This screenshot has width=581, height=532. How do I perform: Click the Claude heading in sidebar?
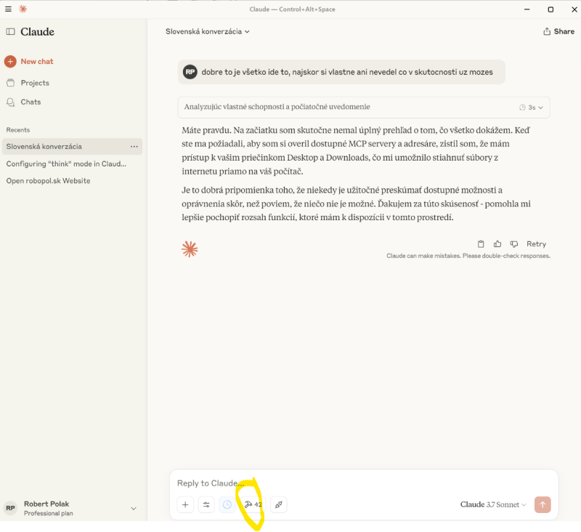click(38, 32)
